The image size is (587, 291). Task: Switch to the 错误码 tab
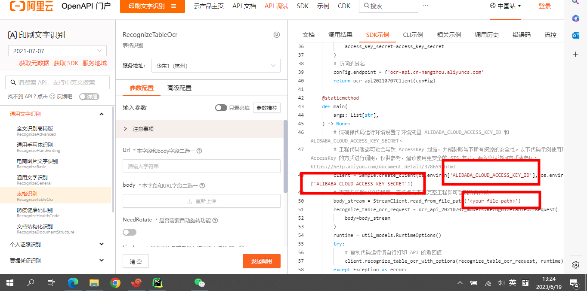point(522,35)
